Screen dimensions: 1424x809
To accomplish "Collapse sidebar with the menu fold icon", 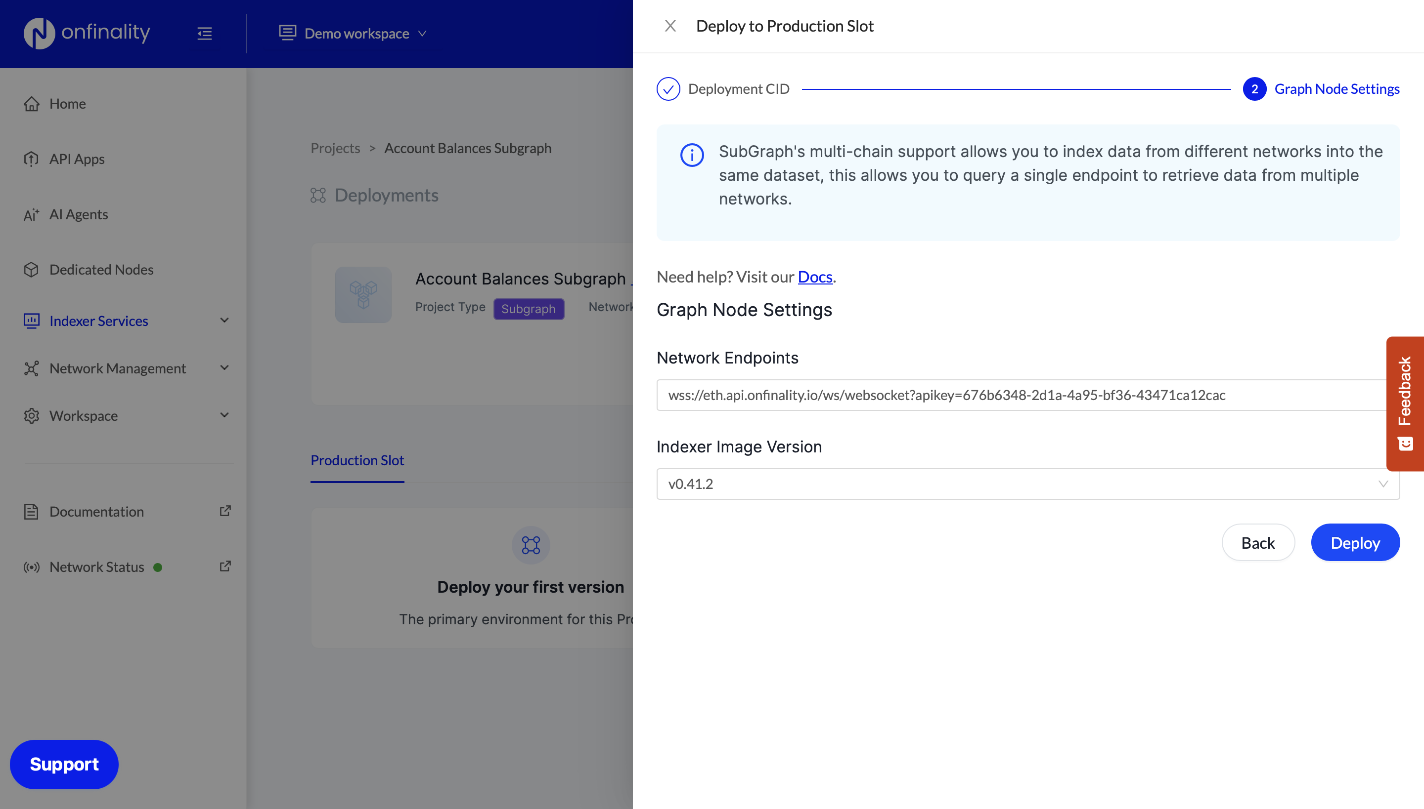I will click(204, 34).
